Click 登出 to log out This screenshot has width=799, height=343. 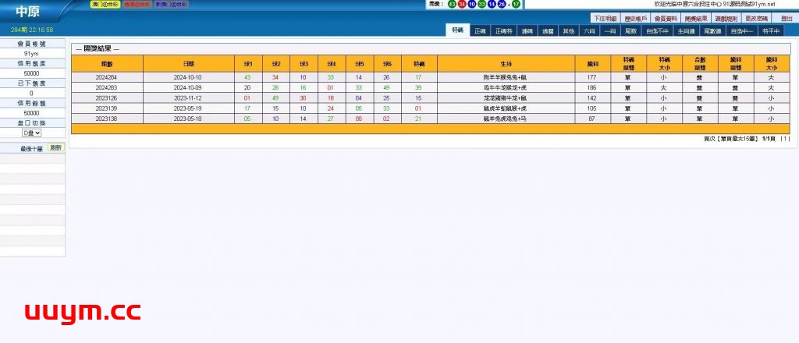tap(786, 18)
